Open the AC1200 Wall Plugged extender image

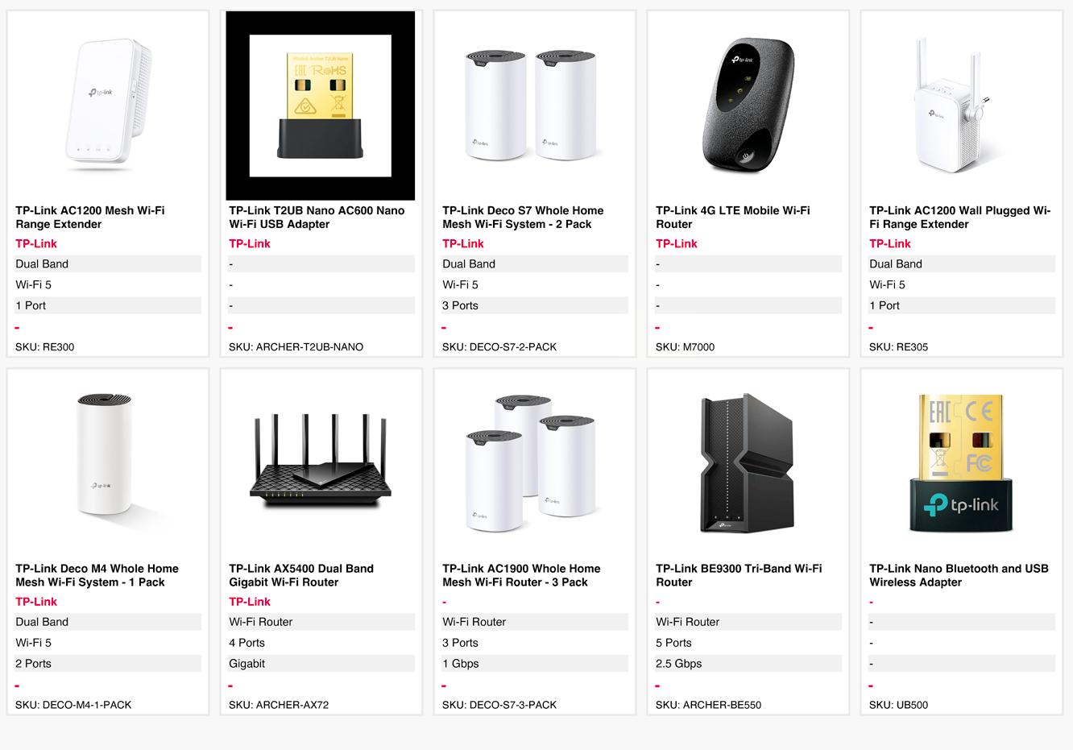961,105
